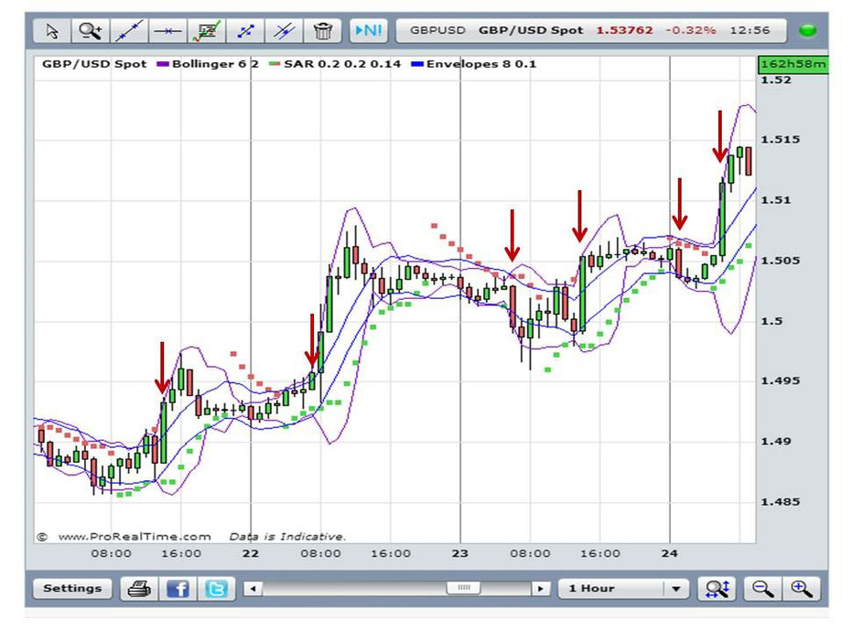This screenshot has width=842, height=631.
Task: Click the green status indicator light
Action: [x=807, y=30]
